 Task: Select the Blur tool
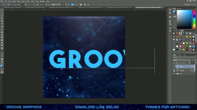[x=2, y=43]
